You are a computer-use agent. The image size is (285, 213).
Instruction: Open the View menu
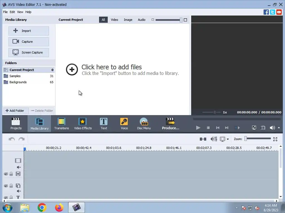tap(20, 12)
